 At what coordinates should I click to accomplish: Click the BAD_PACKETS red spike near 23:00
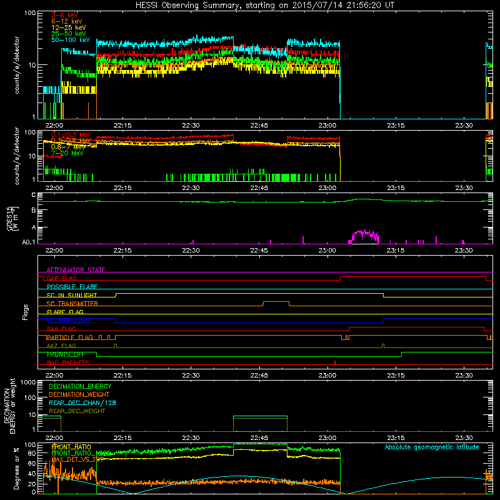[335, 362]
